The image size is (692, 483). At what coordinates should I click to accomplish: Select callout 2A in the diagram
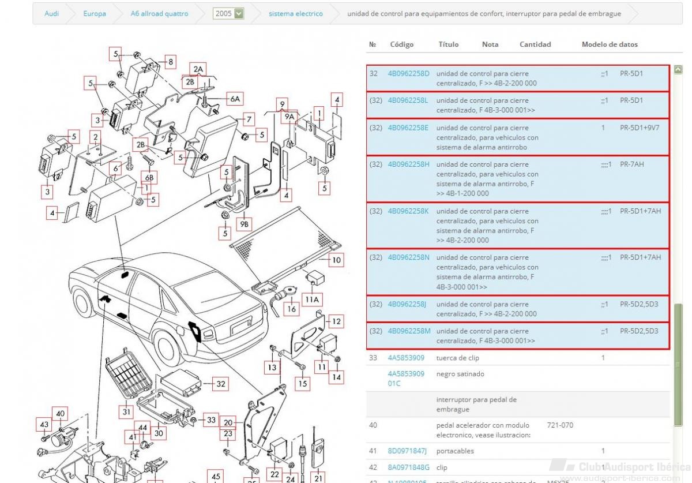click(198, 69)
